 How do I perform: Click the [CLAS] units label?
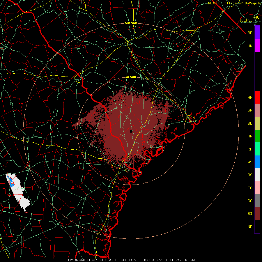[246, 20]
